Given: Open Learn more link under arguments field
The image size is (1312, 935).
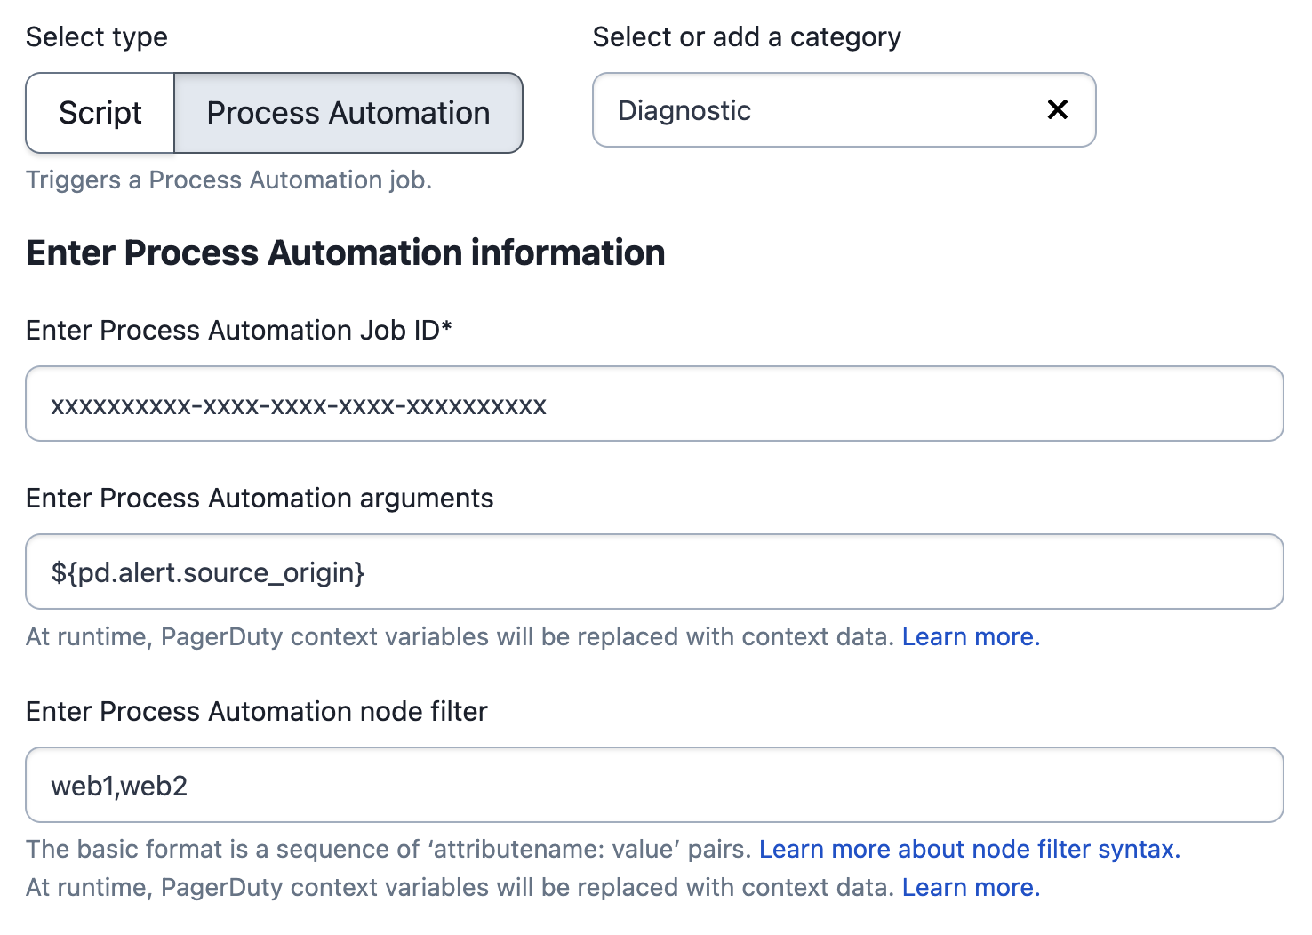Looking at the screenshot, I should [x=970, y=637].
